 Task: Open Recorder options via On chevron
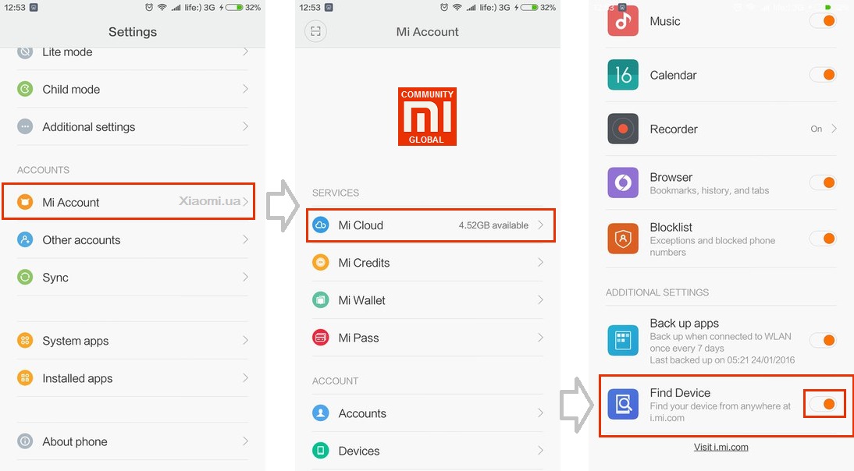point(834,129)
